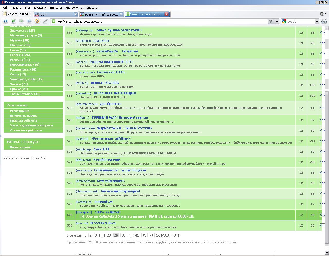Click the Fast Forward navigation icon
The width and height of the screenshot is (329, 256).
29,21
